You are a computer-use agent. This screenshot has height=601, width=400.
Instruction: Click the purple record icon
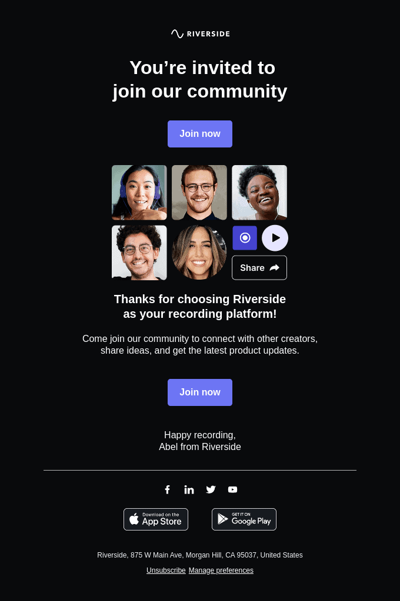coord(245,238)
